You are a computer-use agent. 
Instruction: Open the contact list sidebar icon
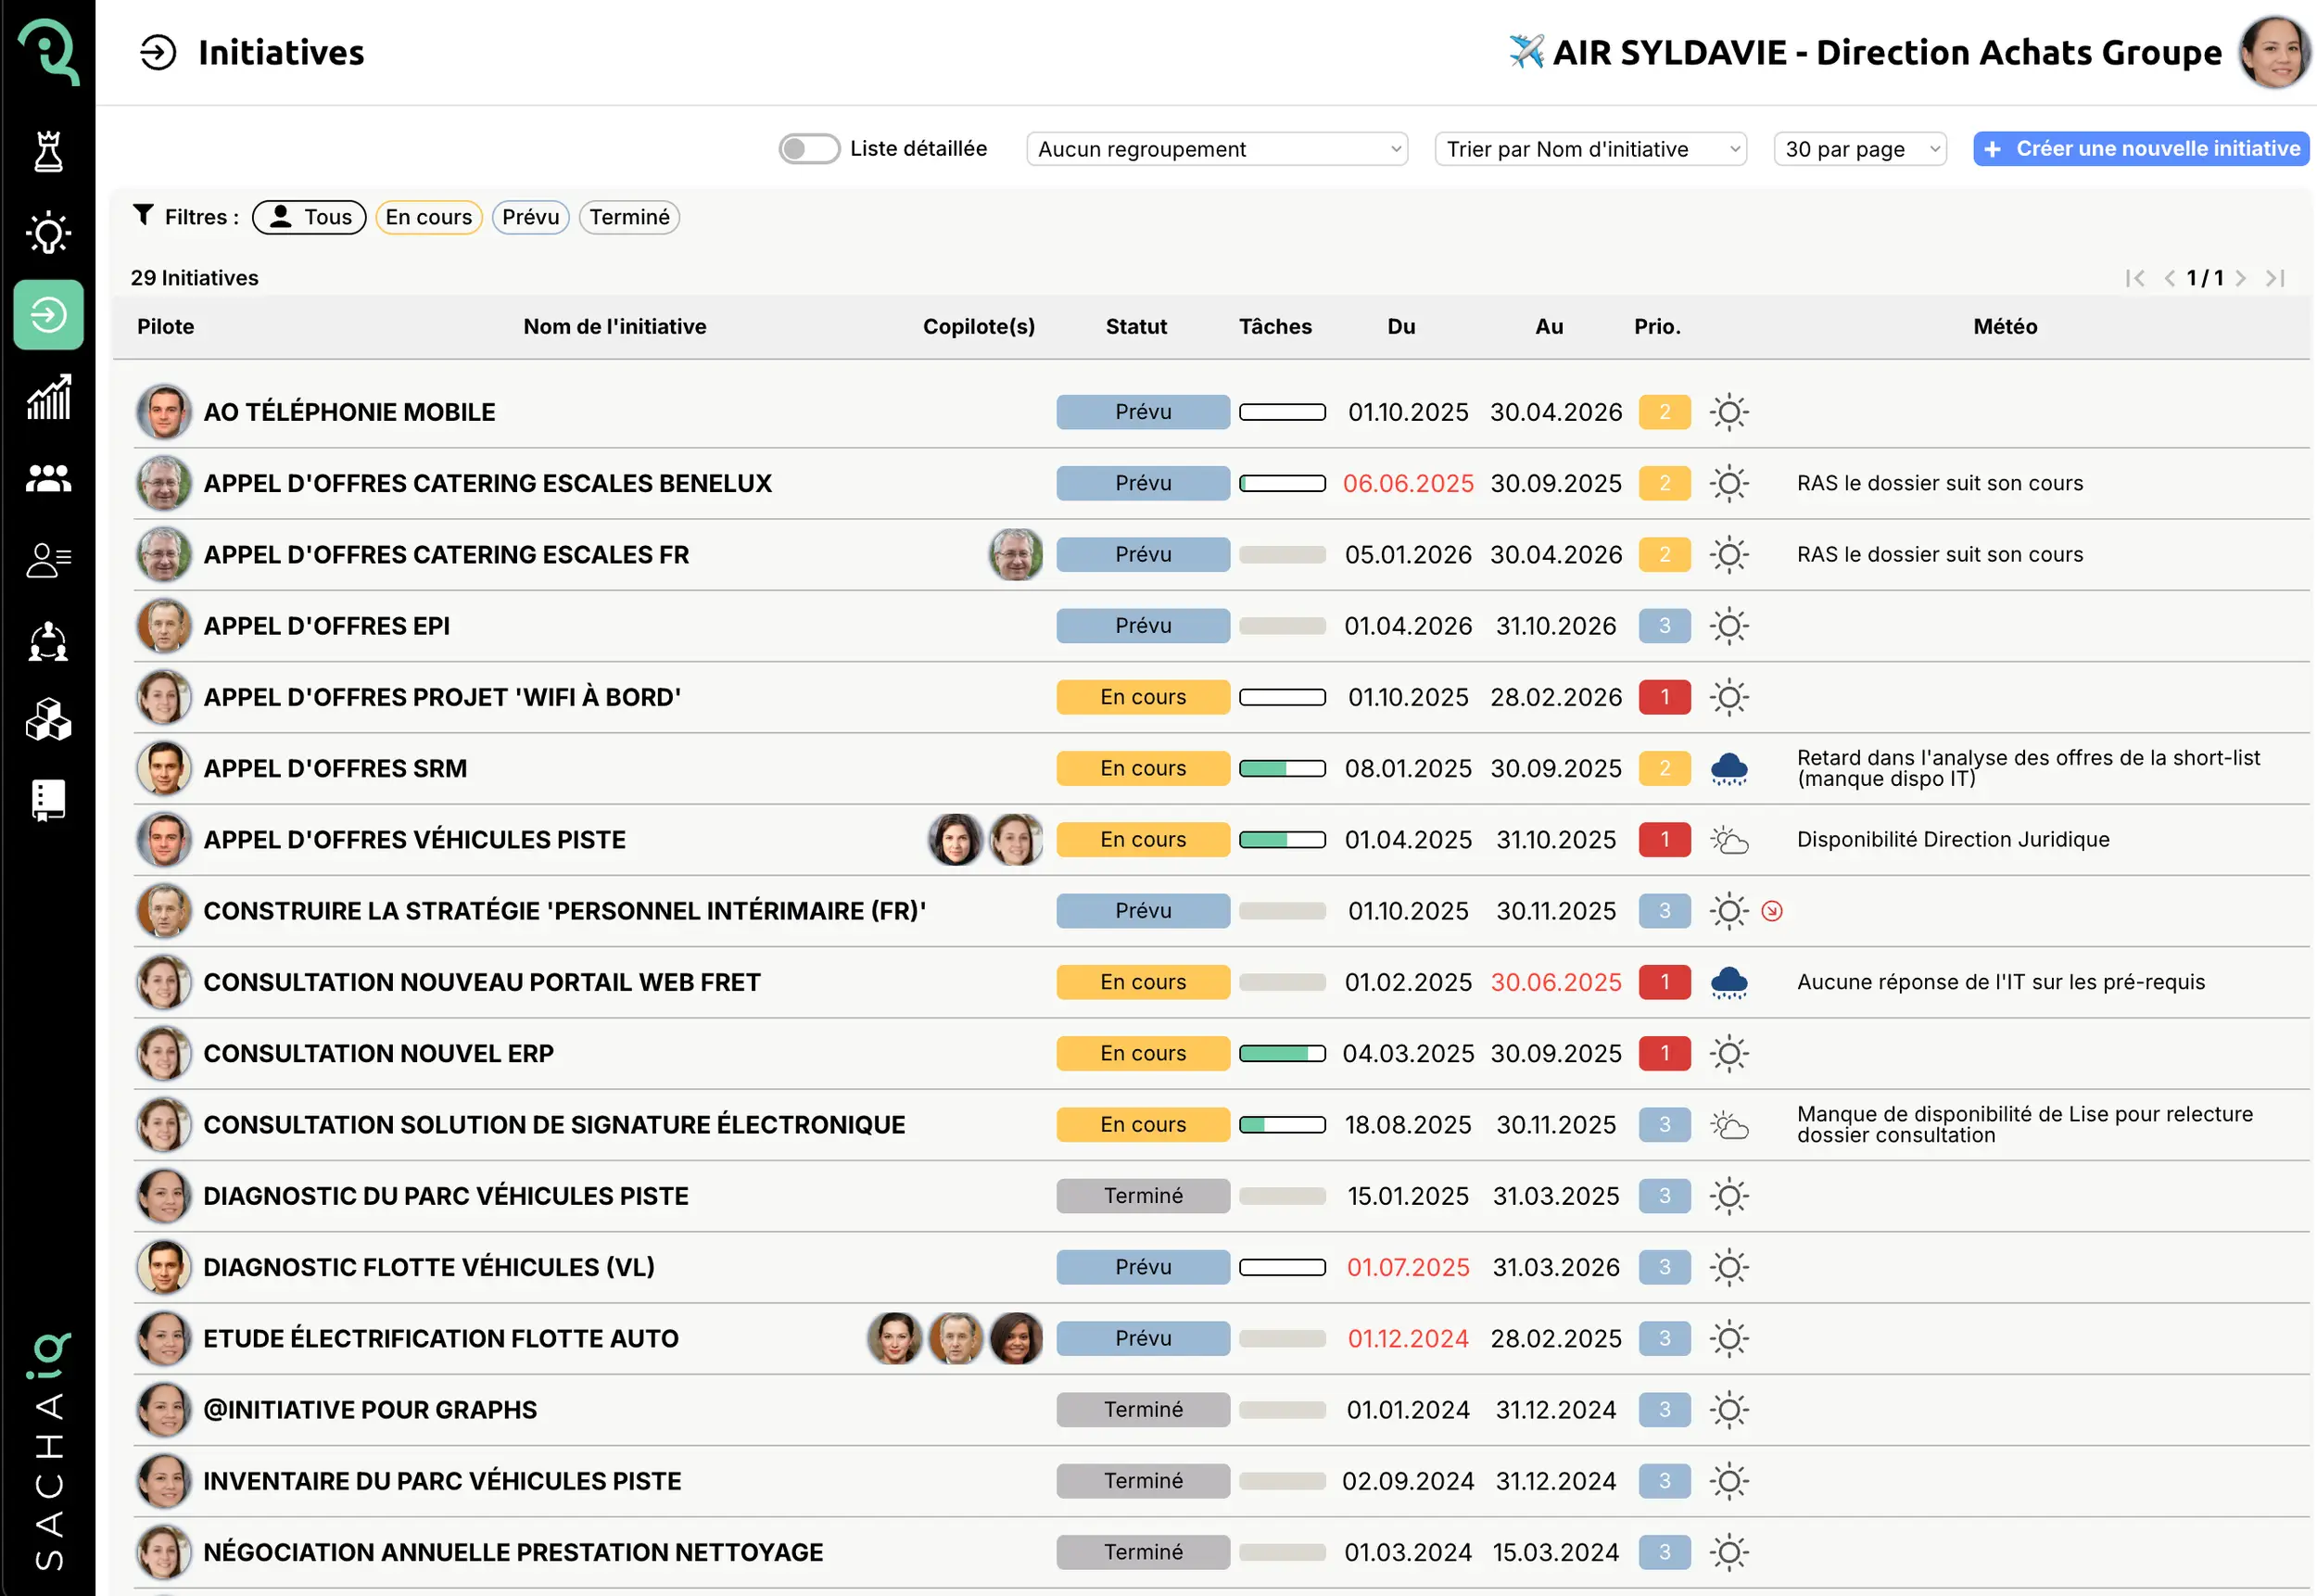pyautogui.click(x=48, y=560)
